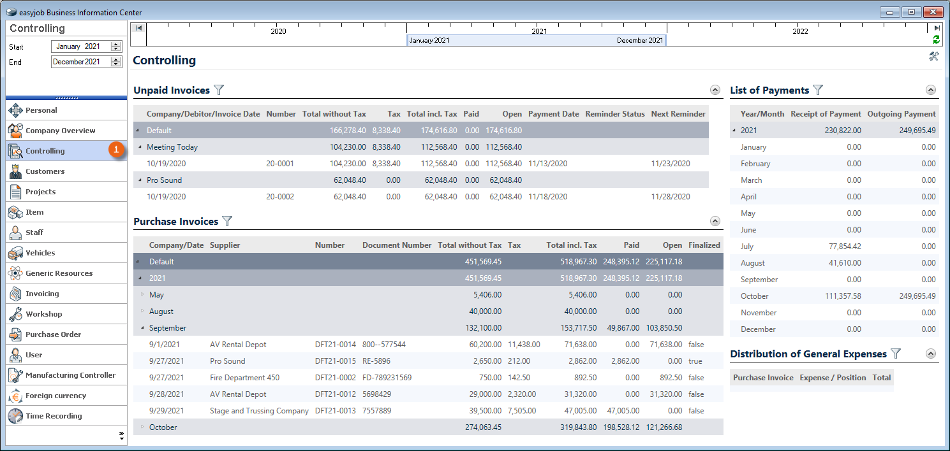Viewport: 950px width, 451px height.
Task: Sort by Total incl. Tax column header
Action: tap(571, 245)
